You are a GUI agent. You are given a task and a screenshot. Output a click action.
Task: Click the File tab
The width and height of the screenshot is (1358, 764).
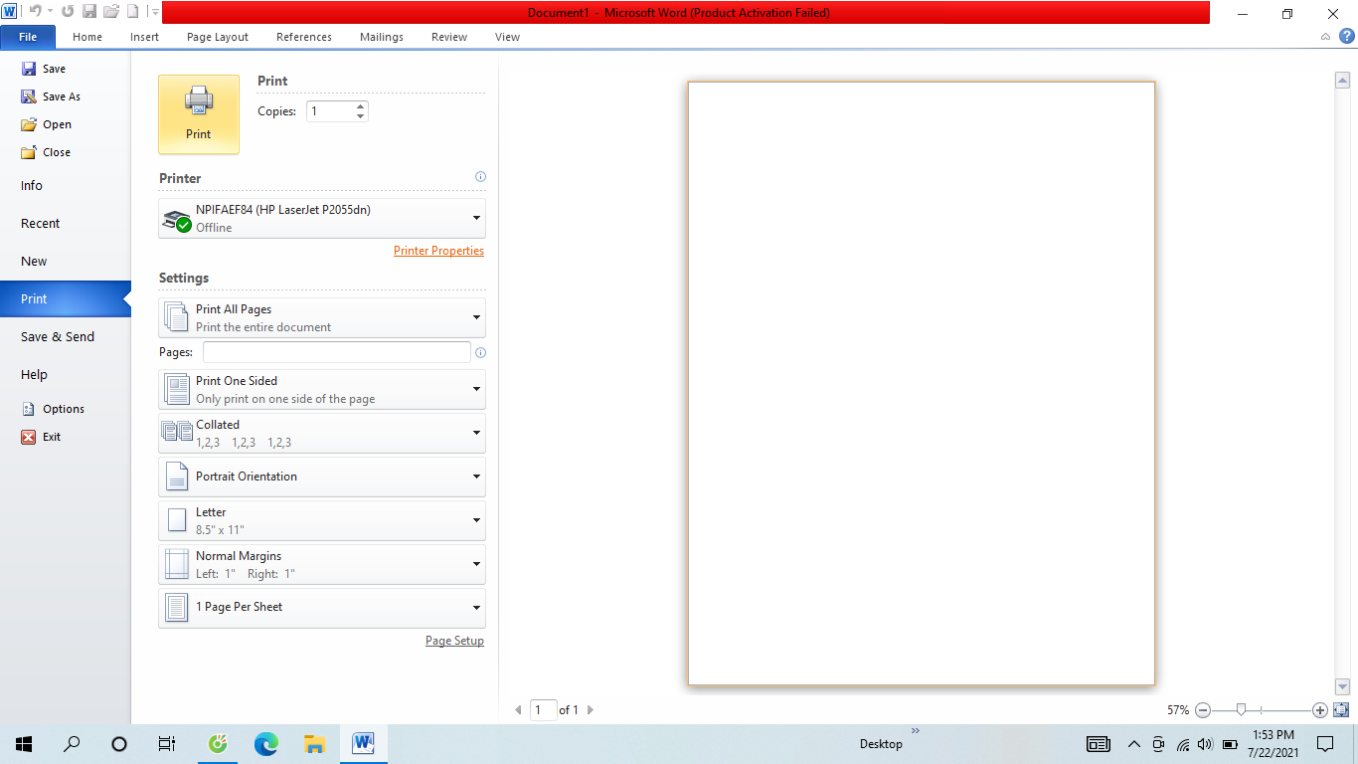[x=28, y=37]
